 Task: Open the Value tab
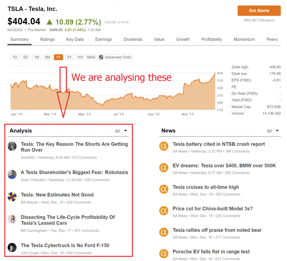[159, 39]
